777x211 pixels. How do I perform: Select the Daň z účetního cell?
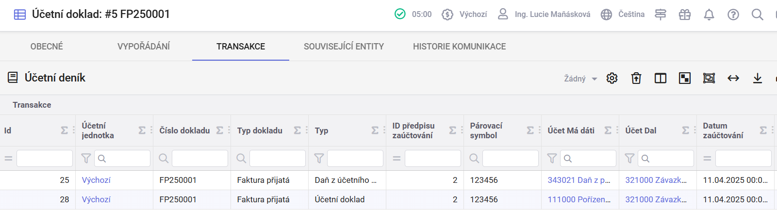pos(347,180)
